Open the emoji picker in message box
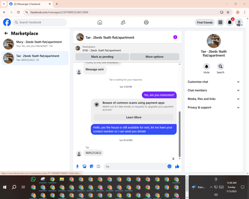 point(169,166)
